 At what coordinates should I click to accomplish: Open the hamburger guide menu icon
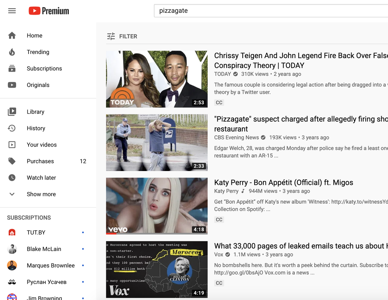coord(12,10)
